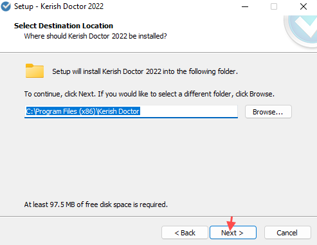Minimize the setup window
317x245 pixels.
[245, 6]
